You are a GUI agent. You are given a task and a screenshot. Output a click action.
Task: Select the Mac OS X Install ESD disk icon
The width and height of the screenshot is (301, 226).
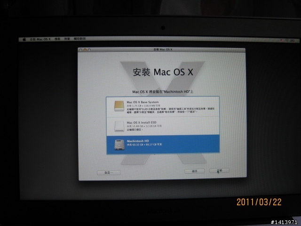(x=119, y=126)
